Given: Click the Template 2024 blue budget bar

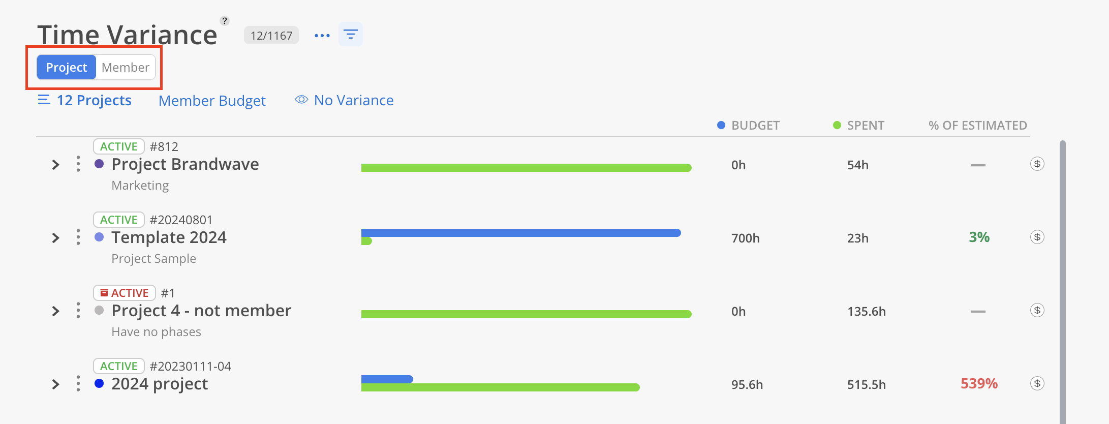Looking at the screenshot, I should (521, 233).
